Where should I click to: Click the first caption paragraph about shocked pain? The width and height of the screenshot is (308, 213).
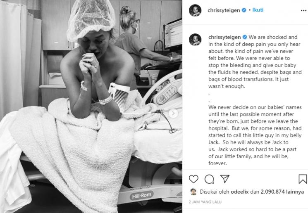coord(255,62)
